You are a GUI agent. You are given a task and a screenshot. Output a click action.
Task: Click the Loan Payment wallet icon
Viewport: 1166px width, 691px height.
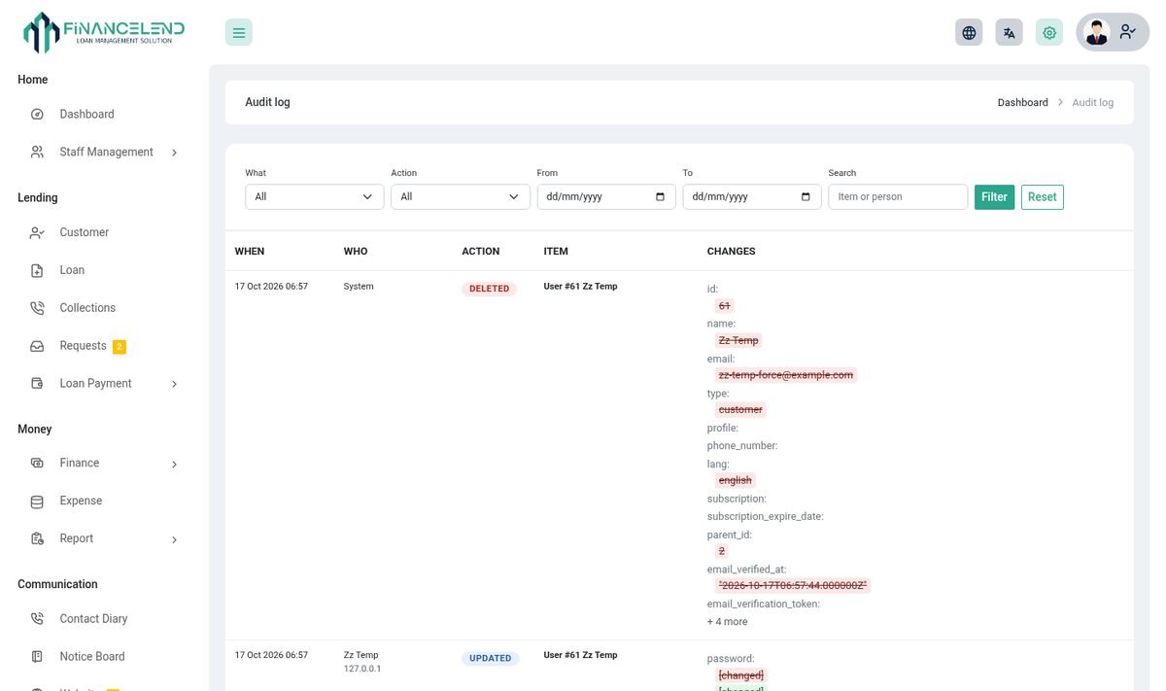37,384
